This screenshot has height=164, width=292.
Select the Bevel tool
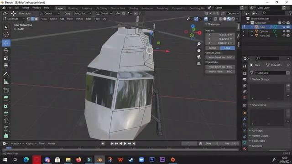(6, 113)
